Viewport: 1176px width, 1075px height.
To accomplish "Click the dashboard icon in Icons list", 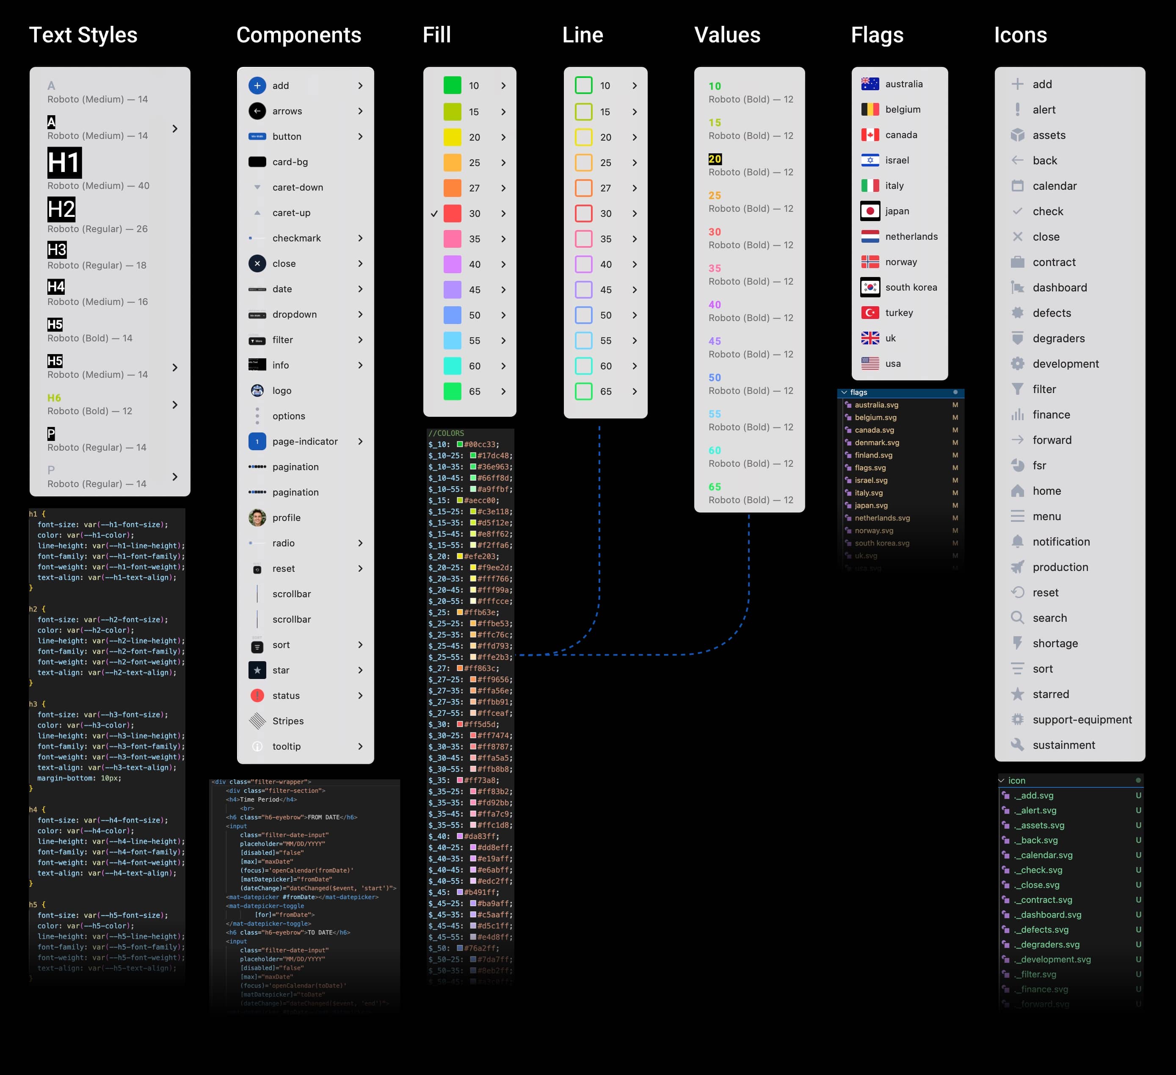I will point(1017,288).
